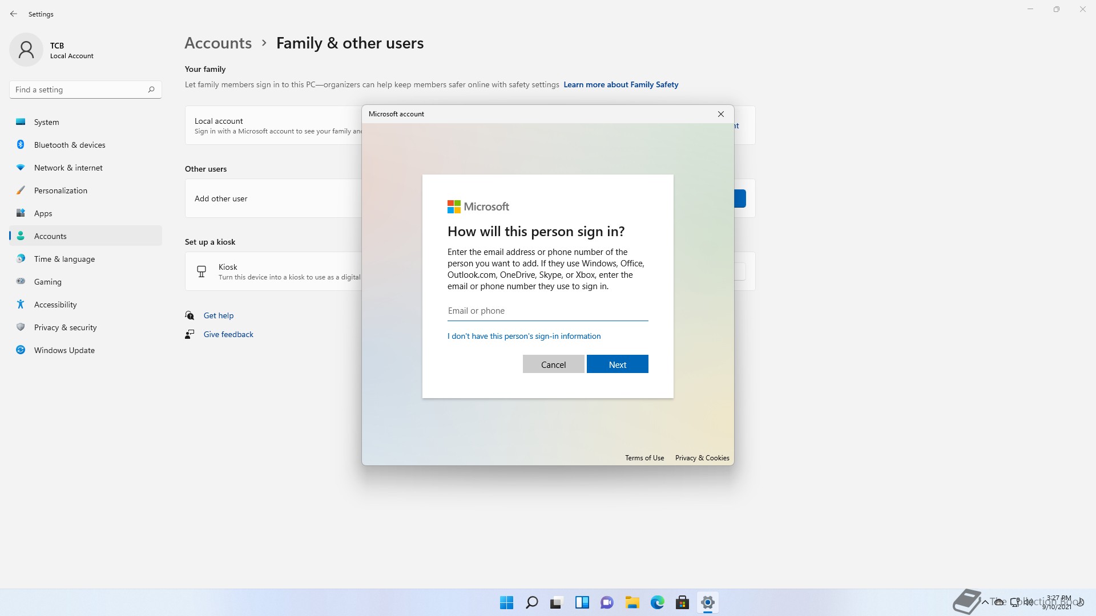Open Privacy & Cookies link

[702, 458]
